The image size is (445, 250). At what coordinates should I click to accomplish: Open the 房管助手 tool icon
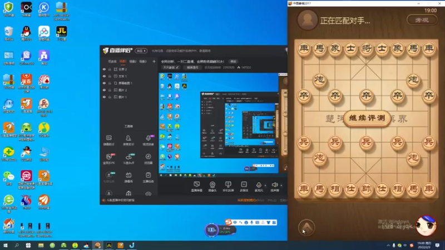pos(128,140)
